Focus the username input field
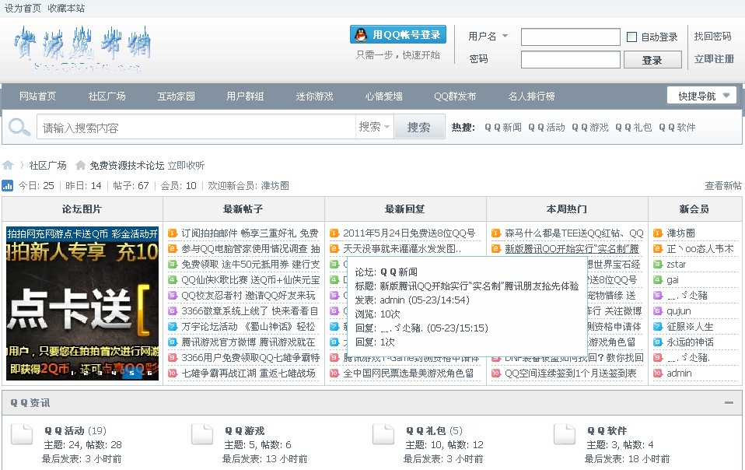The height and width of the screenshot is (470, 745). (x=571, y=37)
